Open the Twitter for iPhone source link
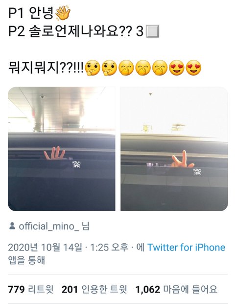Viewport: 235px width, 304px height. tap(187, 248)
